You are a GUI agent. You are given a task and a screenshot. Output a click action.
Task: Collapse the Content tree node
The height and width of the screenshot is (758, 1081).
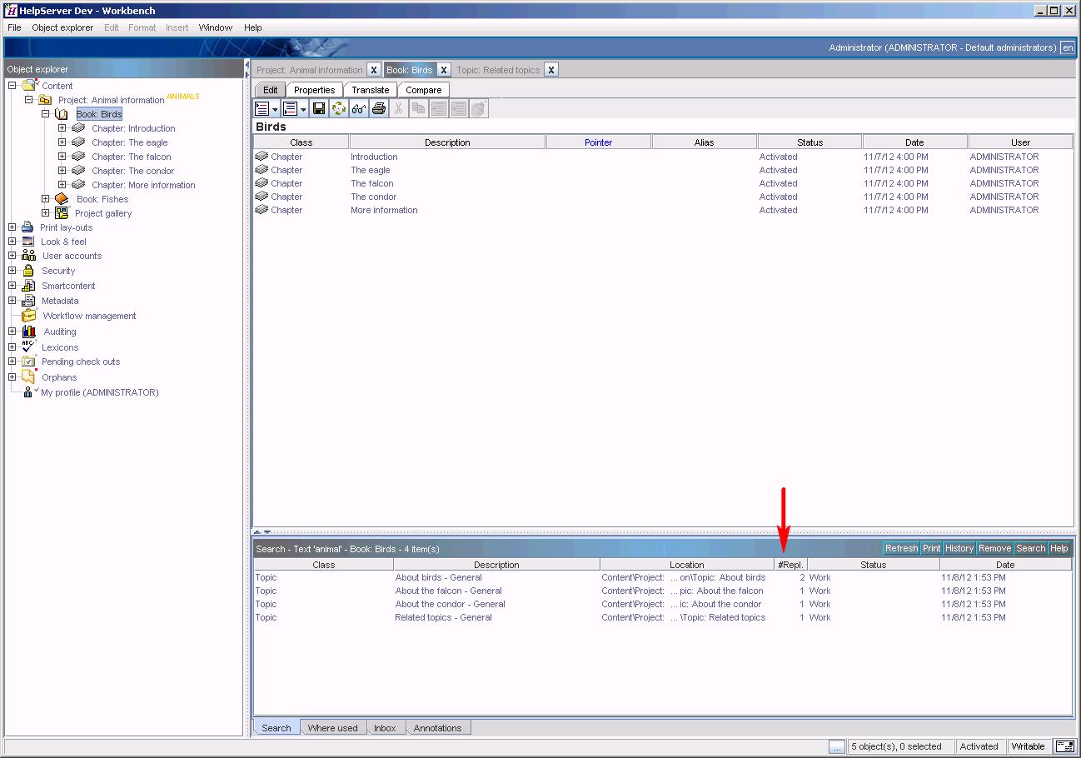click(12, 85)
